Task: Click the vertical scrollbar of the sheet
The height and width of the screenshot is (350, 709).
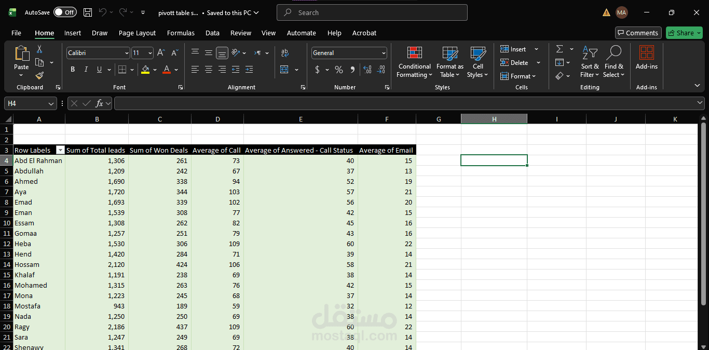Action: 703,214
